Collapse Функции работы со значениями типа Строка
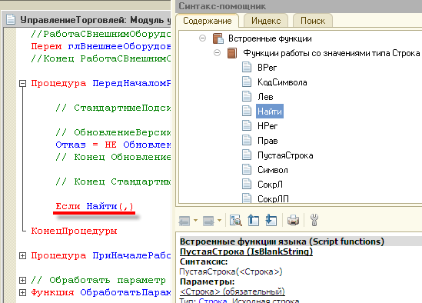Image resolution: width=422 pixels, height=303 pixels. [217, 53]
